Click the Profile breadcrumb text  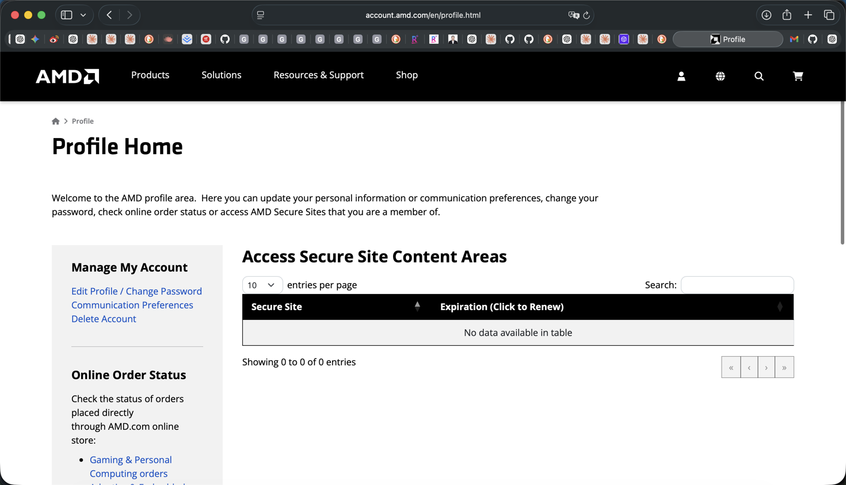click(83, 121)
